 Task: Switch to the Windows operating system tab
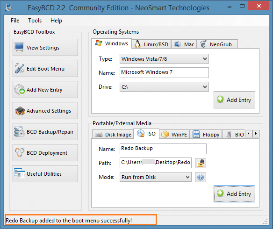pyautogui.click(x=111, y=43)
